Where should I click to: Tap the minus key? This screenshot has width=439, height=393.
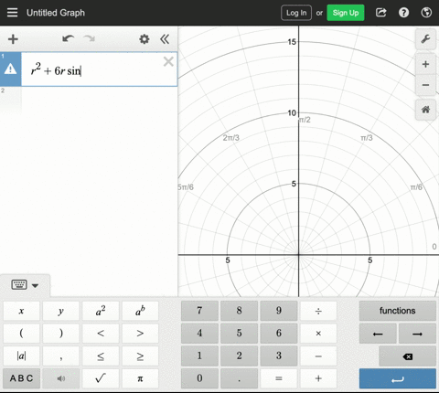coord(318,356)
